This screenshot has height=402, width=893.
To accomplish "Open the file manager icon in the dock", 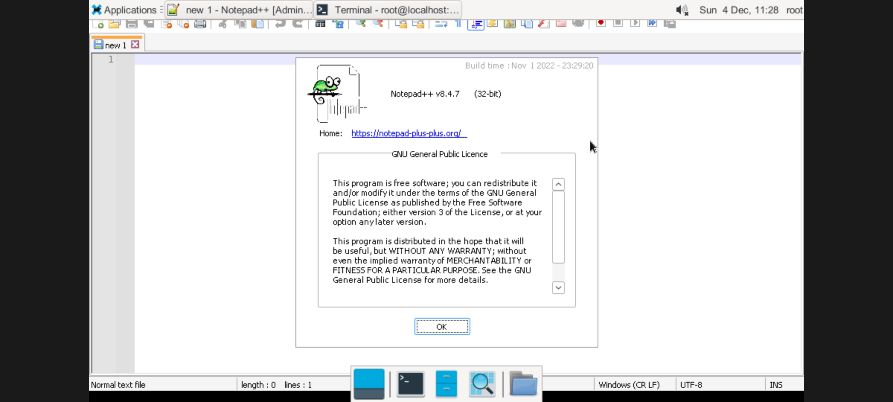I will [523, 384].
